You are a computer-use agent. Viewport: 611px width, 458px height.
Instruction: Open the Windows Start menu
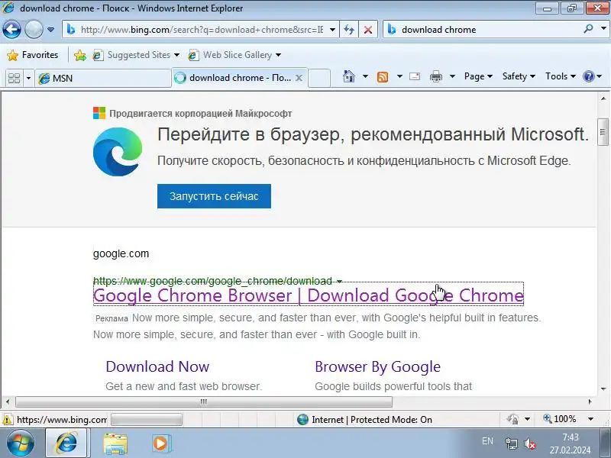(x=20, y=443)
